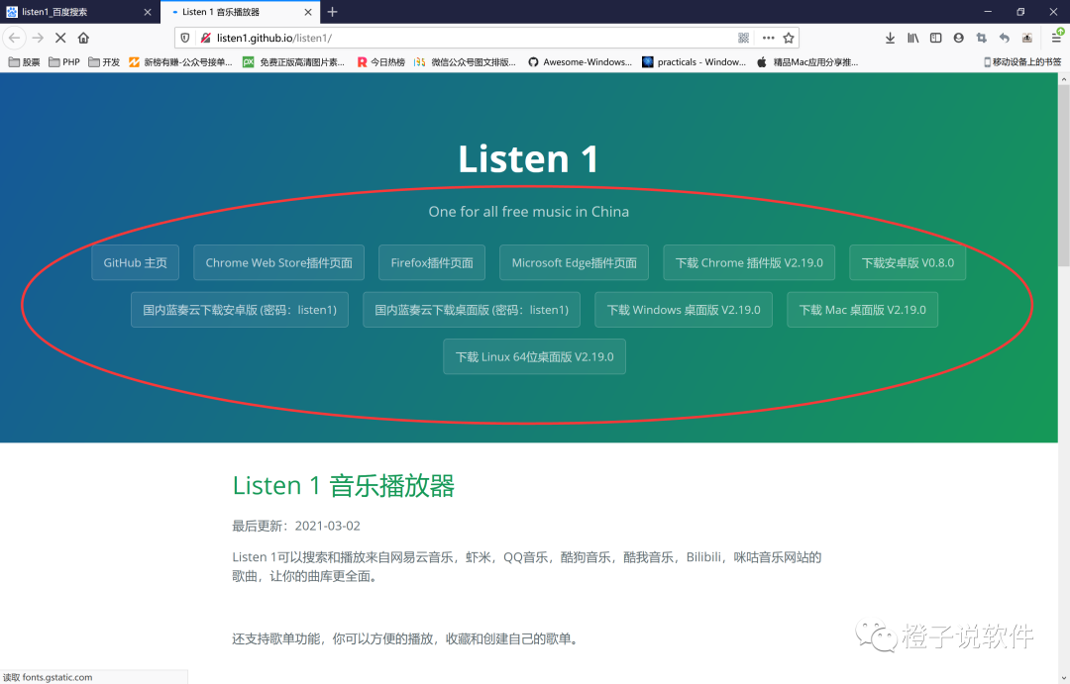Viewport: 1070px width, 684px height.
Task: Go back to previous page
Action: (x=14, y=39)
